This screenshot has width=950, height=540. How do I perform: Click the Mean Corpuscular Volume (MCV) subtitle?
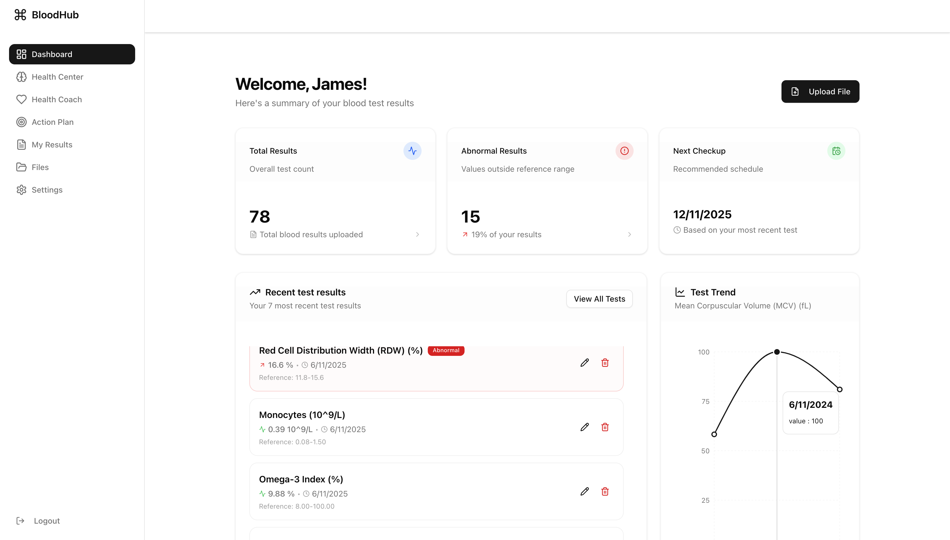[x=742, y=306]
